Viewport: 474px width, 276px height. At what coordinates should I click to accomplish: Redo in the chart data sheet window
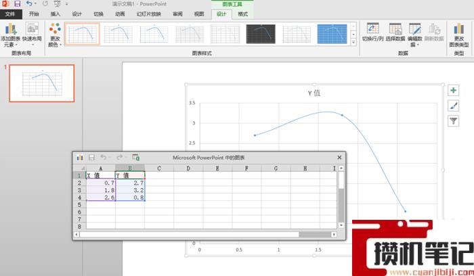click(120, 158)
